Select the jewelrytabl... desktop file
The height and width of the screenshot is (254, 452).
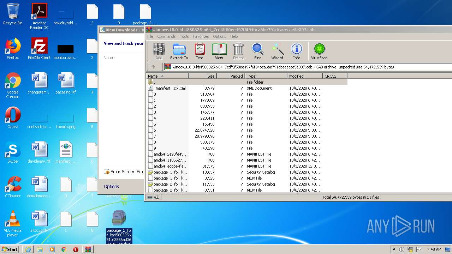66,16
